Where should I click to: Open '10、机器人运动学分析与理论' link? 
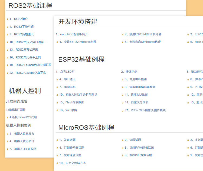pos(78,95)
